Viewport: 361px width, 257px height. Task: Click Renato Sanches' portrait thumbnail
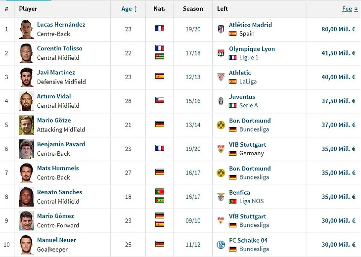click(26, 197)
